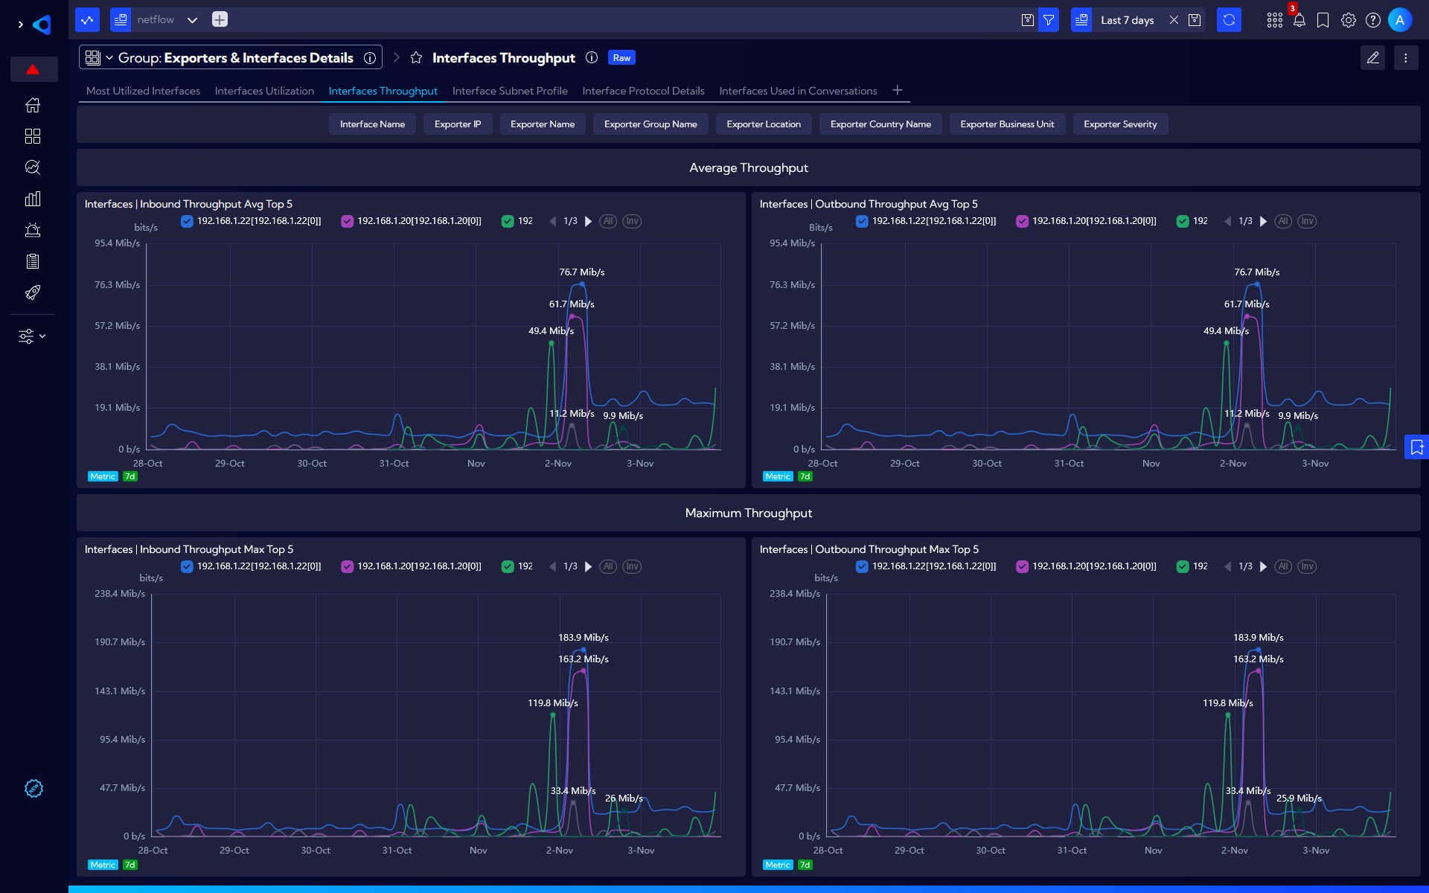Uncheck 192.168.1.20 in Outbound Avg legend

click(x=1022, y=221)
